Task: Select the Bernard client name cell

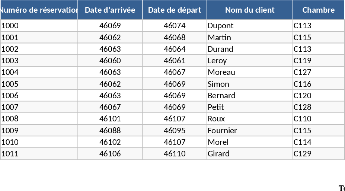Action: 250,96
